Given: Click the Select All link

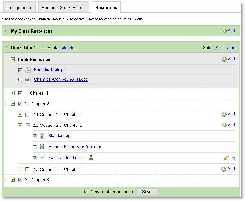Looking at the screenshot, I should (x=218, y=48).
